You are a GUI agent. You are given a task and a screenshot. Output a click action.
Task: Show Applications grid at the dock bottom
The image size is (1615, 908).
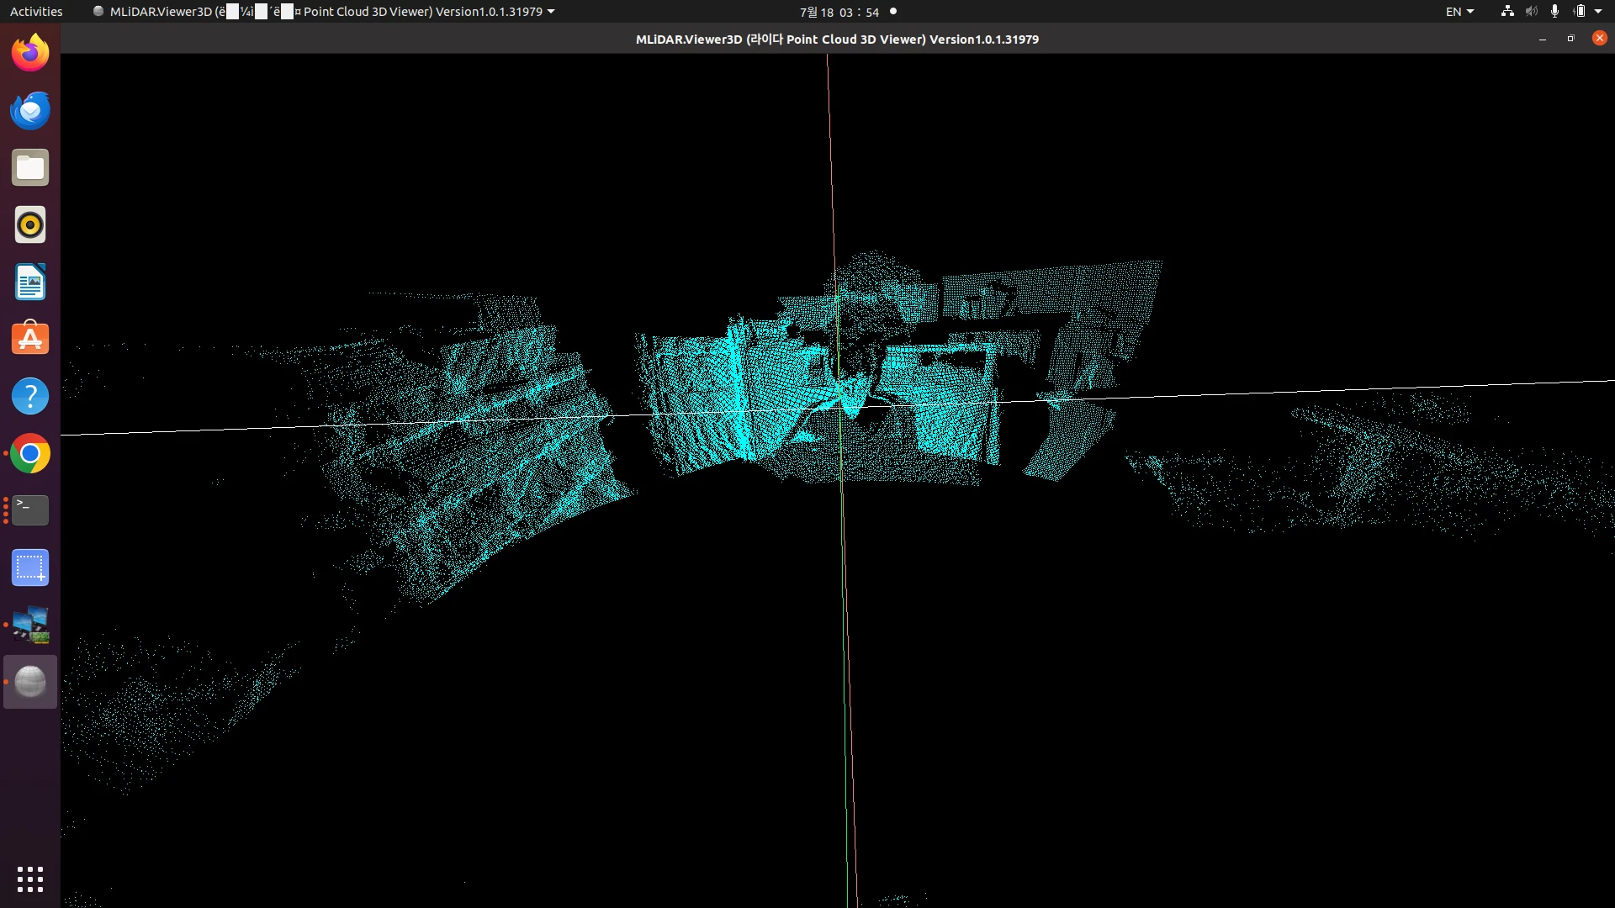pos(30,879)
